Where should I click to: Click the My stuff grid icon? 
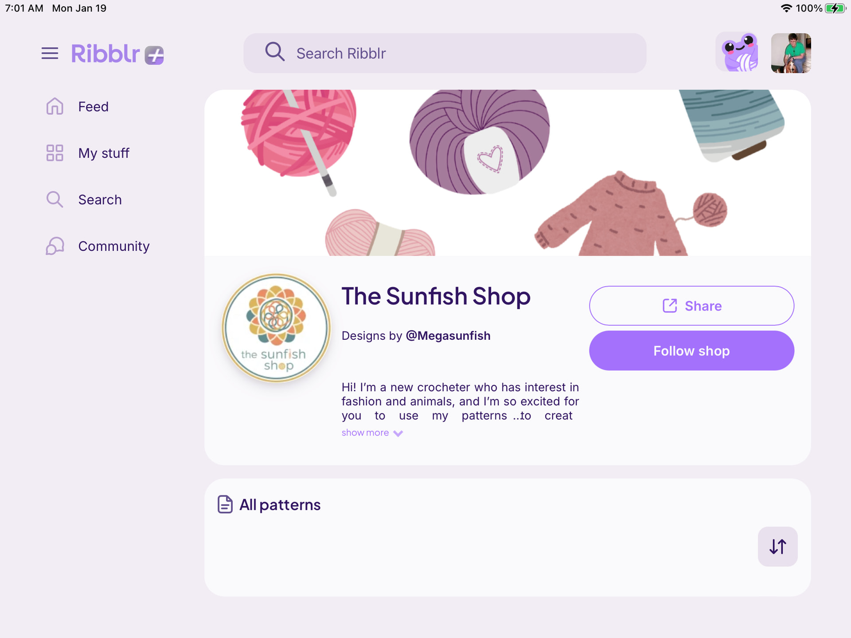(55, 153)
